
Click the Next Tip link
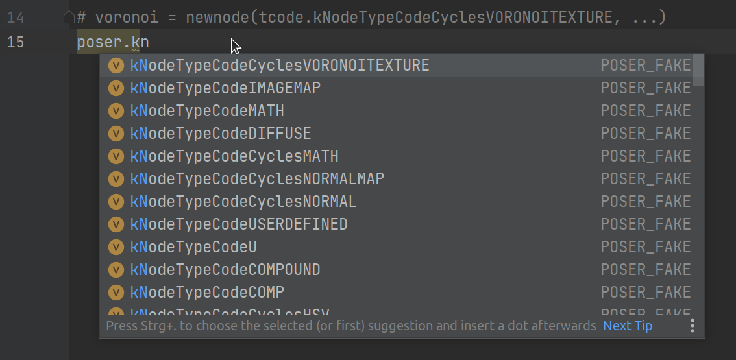628,326
